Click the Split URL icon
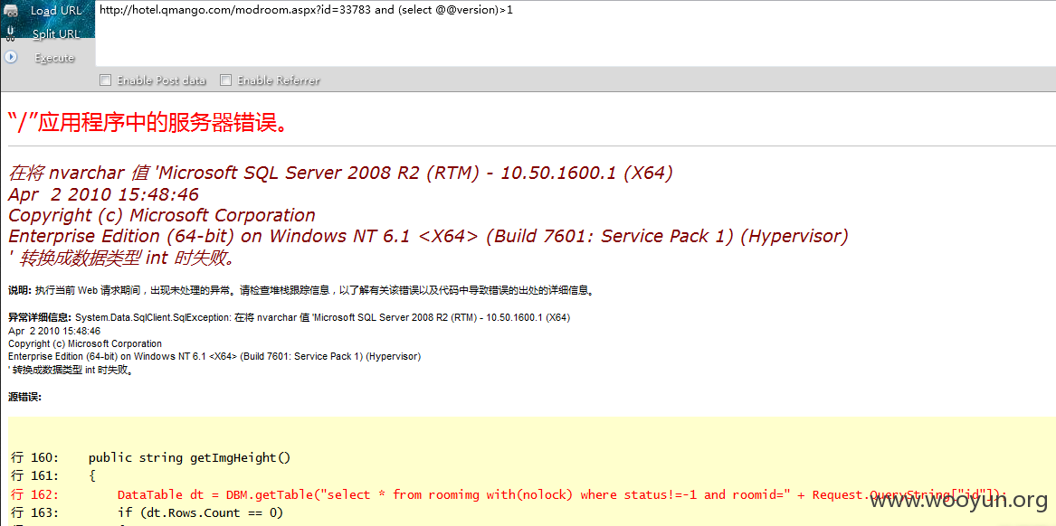This screenshot has width=1056, height=526. coord(10,33)
